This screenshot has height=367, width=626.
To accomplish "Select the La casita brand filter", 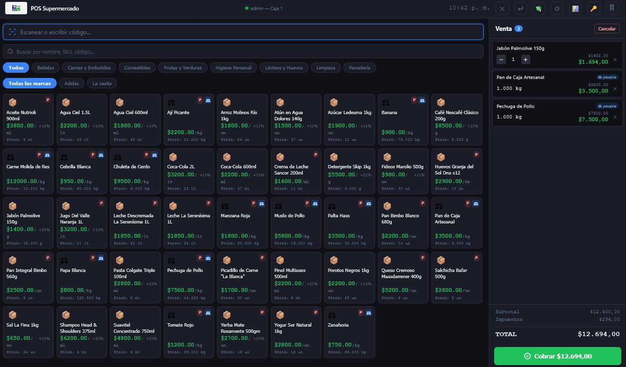I will 102,83.
